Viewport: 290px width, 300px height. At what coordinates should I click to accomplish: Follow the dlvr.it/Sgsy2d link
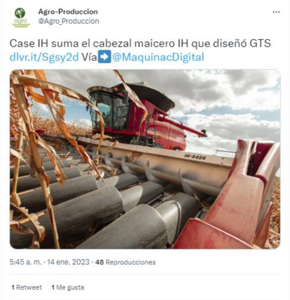(44, 57)
